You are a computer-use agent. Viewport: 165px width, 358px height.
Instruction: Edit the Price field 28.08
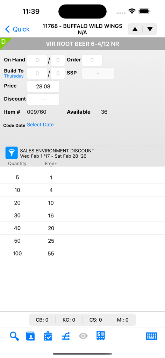coord(43,86)
